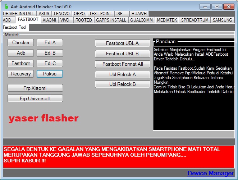Image resolution: width=238 pixels, height=180 pixels.
Task: Click the Fastboot UBL B button
Action: (123, 54)
